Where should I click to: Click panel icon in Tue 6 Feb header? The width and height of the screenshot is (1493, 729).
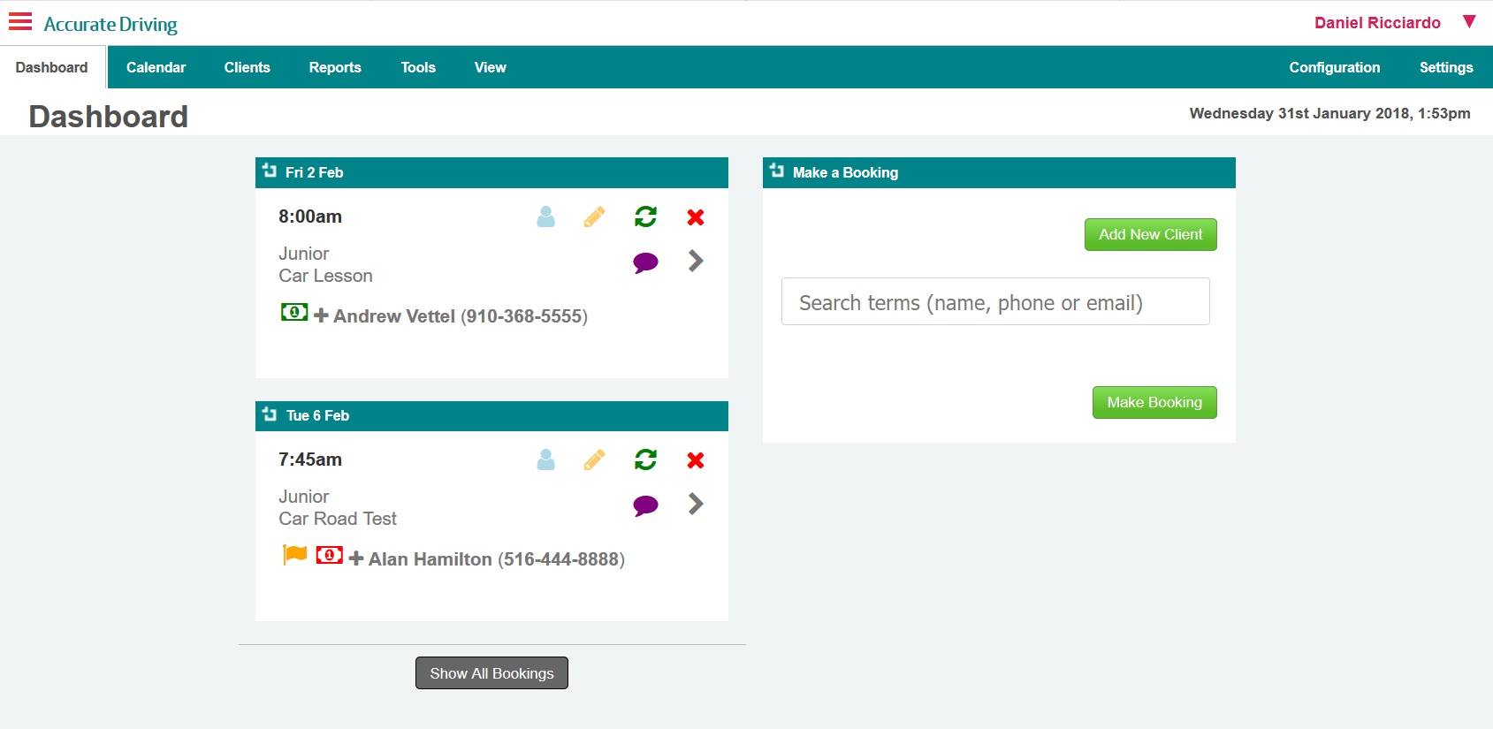tap(270, 414)
